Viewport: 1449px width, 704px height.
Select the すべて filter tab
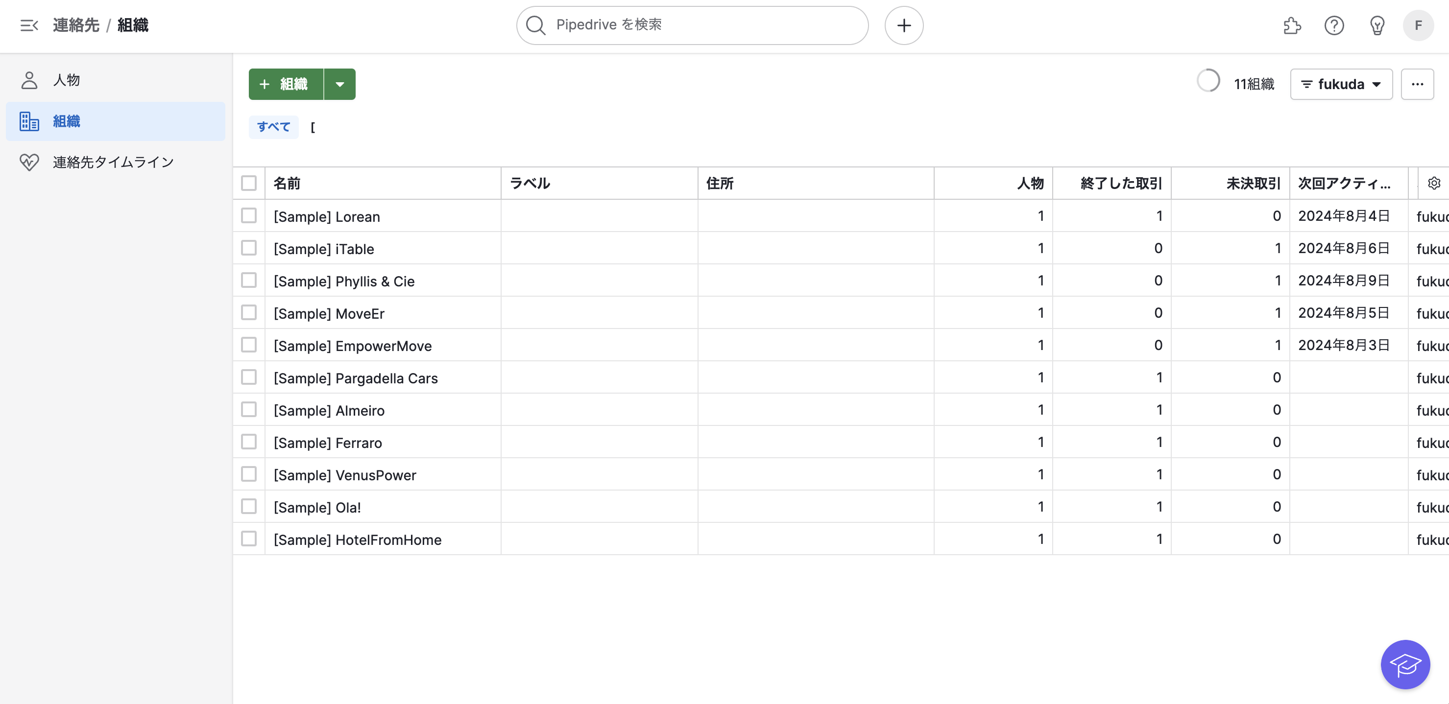tap(273, 127)
